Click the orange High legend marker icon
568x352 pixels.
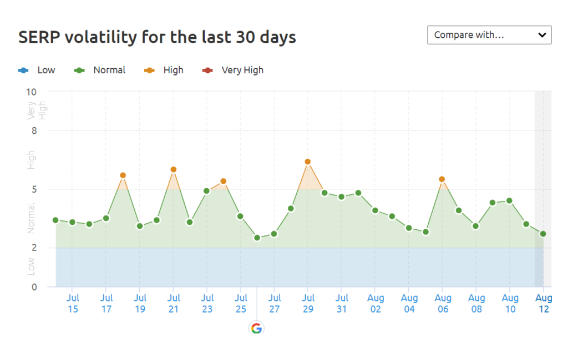(149, 70)
